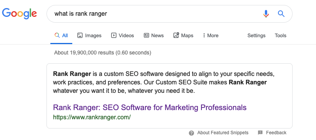Click the Feedback text link

(x=276, y=133)
